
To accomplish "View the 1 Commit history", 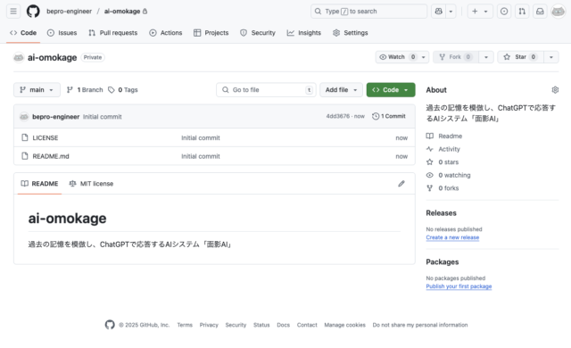I will pos(389,116).
